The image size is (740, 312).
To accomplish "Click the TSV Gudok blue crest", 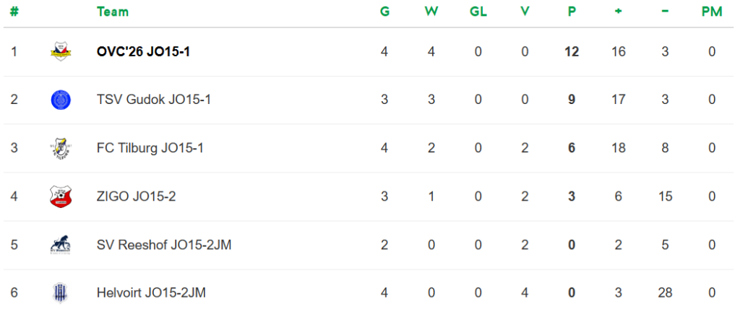I will pyautogui.click(x=61, y=100).
